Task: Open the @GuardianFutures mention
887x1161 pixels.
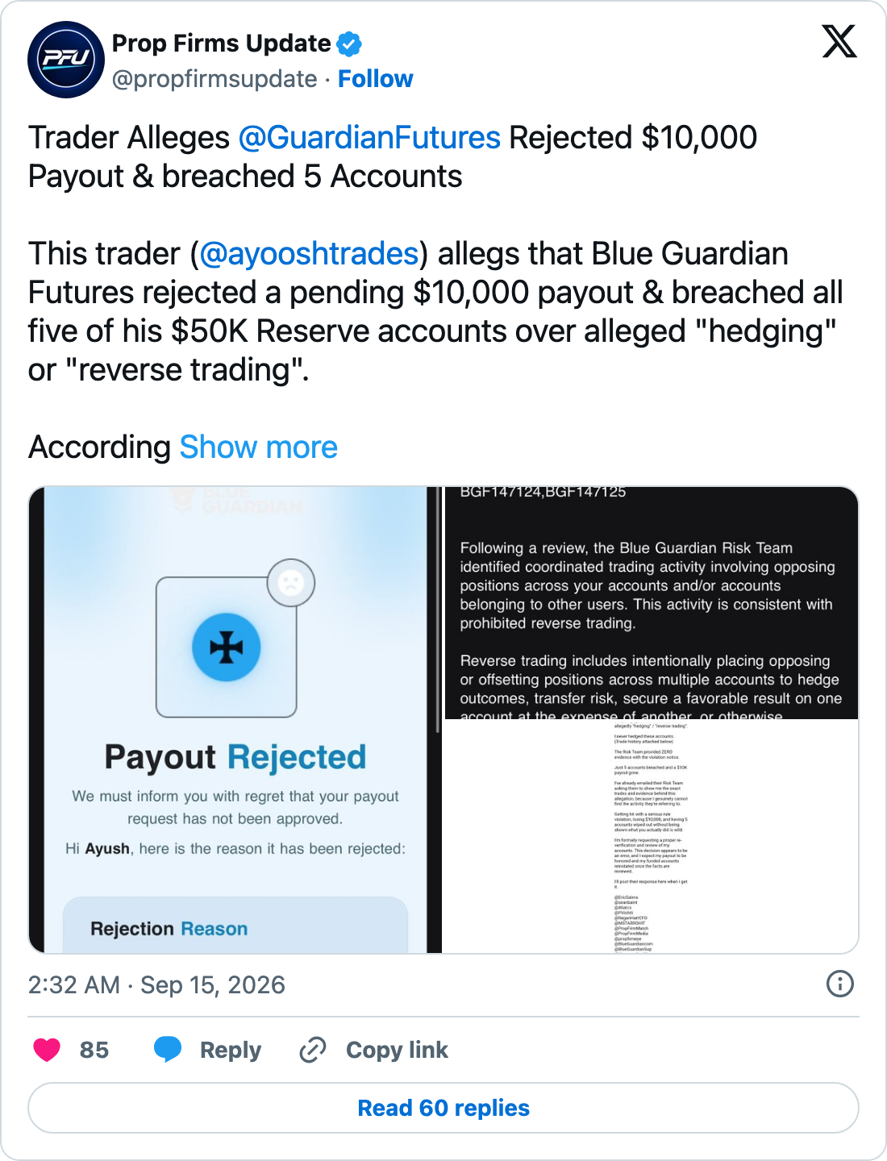Action: click(369, 138)
